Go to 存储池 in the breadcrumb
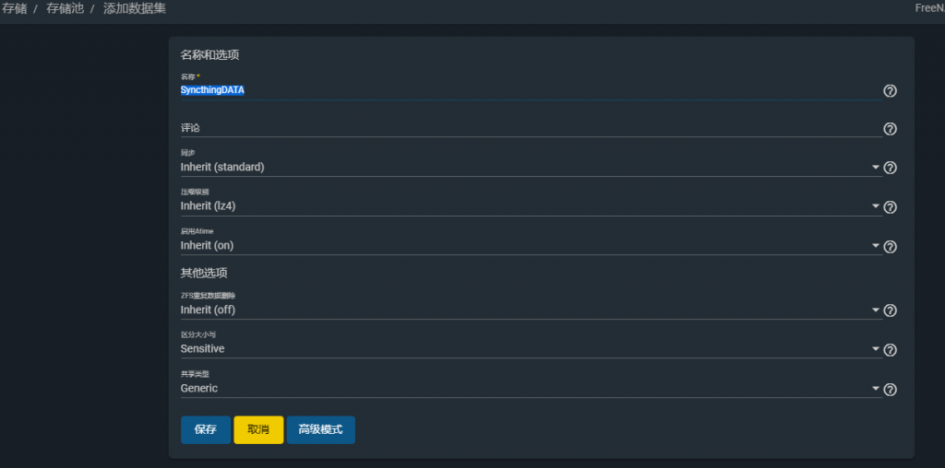This screenshot has width=945, height=468. 65,8
